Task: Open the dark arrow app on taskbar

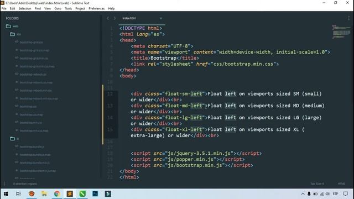Action: (108, 194)
